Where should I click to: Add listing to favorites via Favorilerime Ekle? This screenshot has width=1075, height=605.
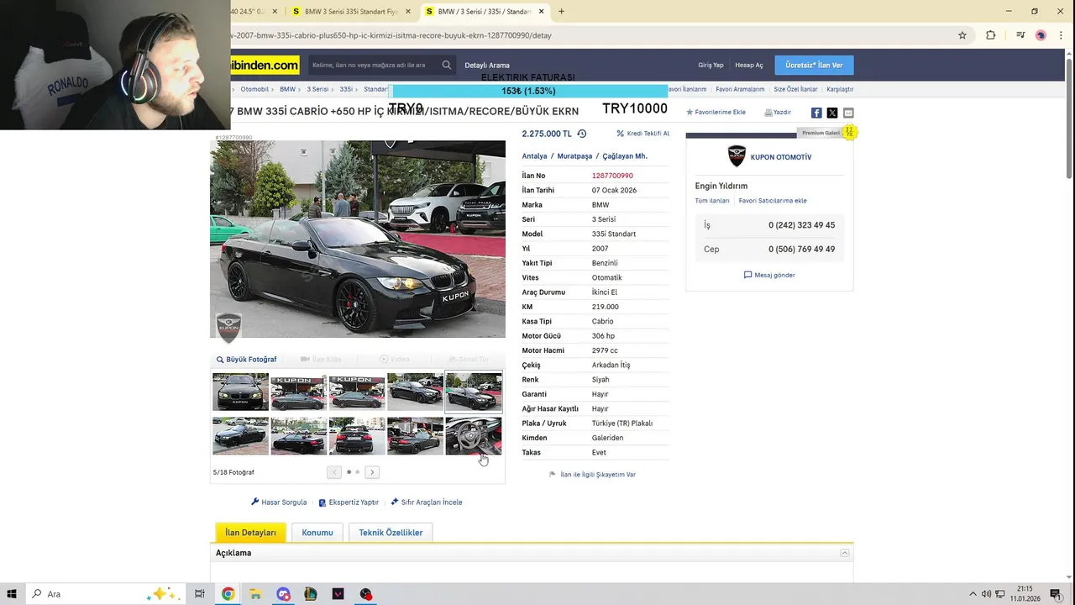tap(716, 112)
